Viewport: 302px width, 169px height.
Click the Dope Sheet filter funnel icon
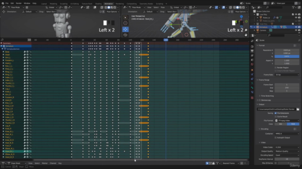tap(217, 163)
